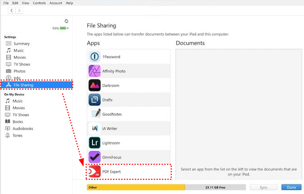Open the Controls menu
Screen dimensions: 304x194
point(39,3)
